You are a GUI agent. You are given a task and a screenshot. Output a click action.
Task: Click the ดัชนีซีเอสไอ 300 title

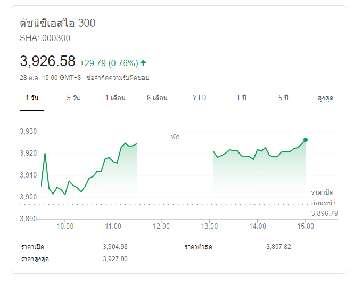pyautogui.click(x=57, y=23)
